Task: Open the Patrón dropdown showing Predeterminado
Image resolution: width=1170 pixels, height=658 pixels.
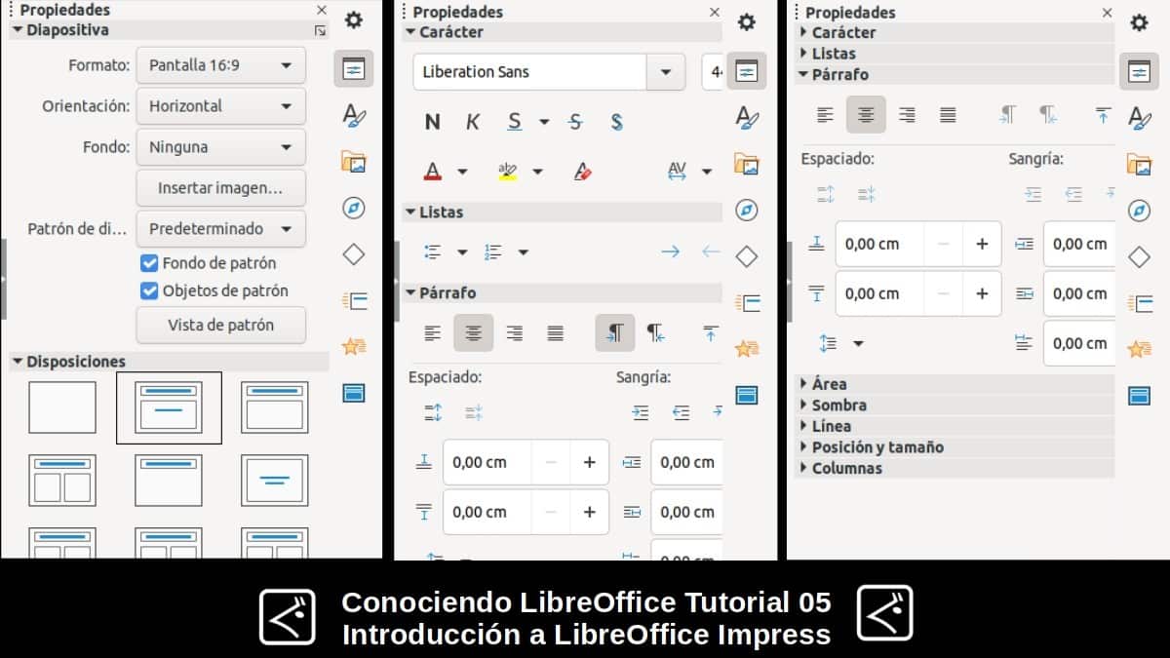Action: (x=221, y=229)
